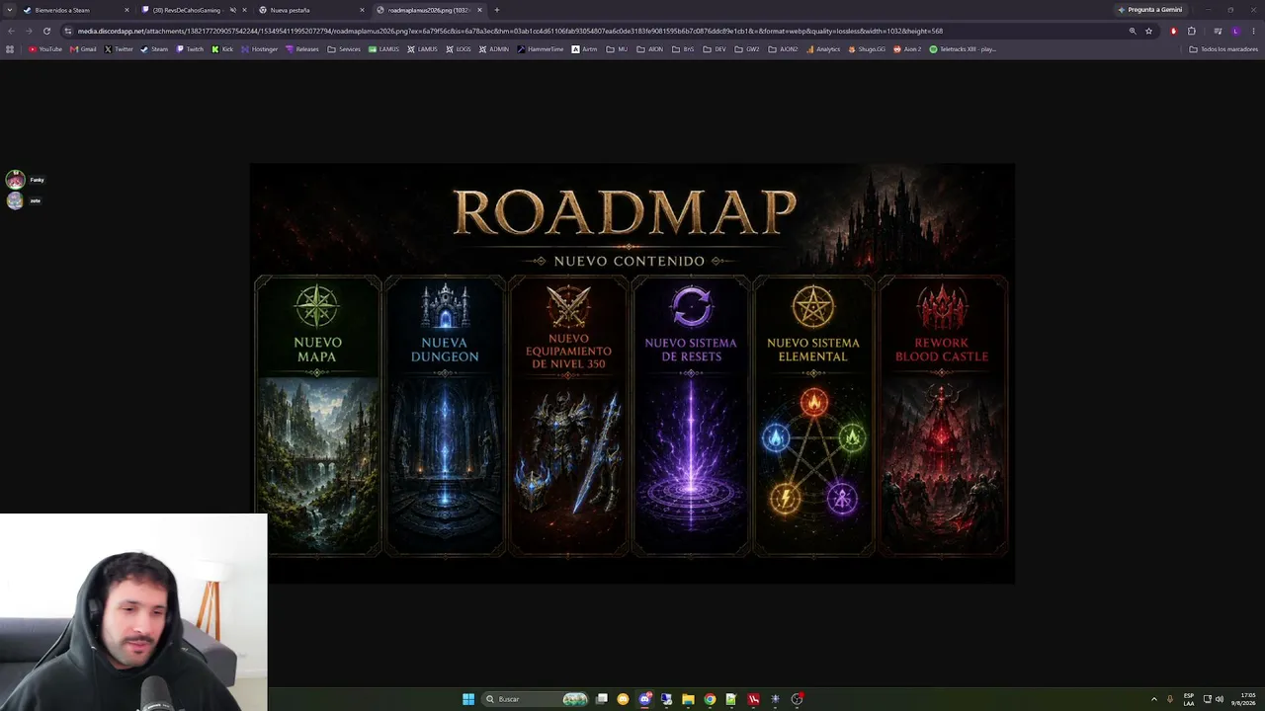Close the Bienvenidos a Steam tab
This screenshot has width=1265, height=711.
(126, 10)
